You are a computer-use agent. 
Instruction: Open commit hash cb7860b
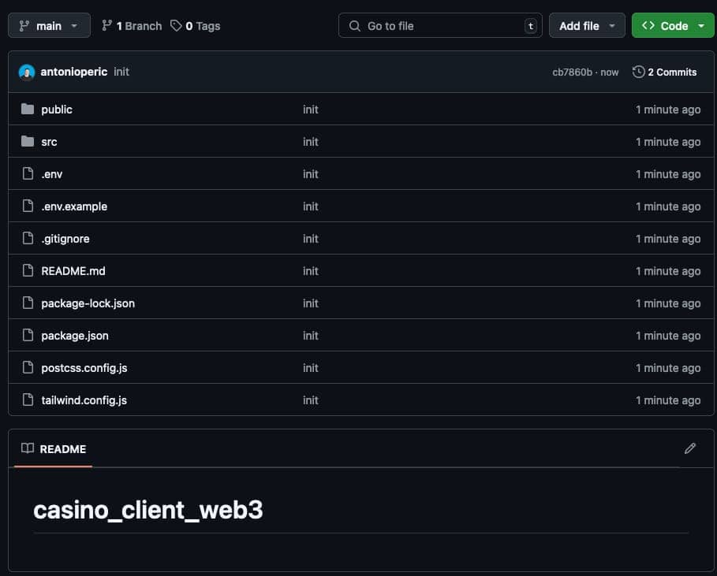[572, 72]
